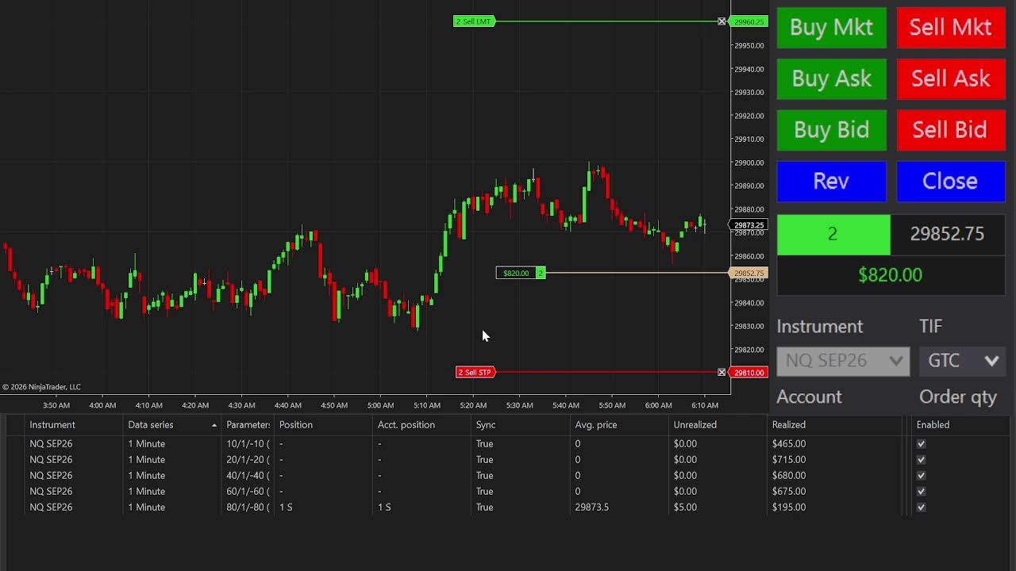
Task: Click the 29810.00 stop price tag
Action: [x=749, y=372]
